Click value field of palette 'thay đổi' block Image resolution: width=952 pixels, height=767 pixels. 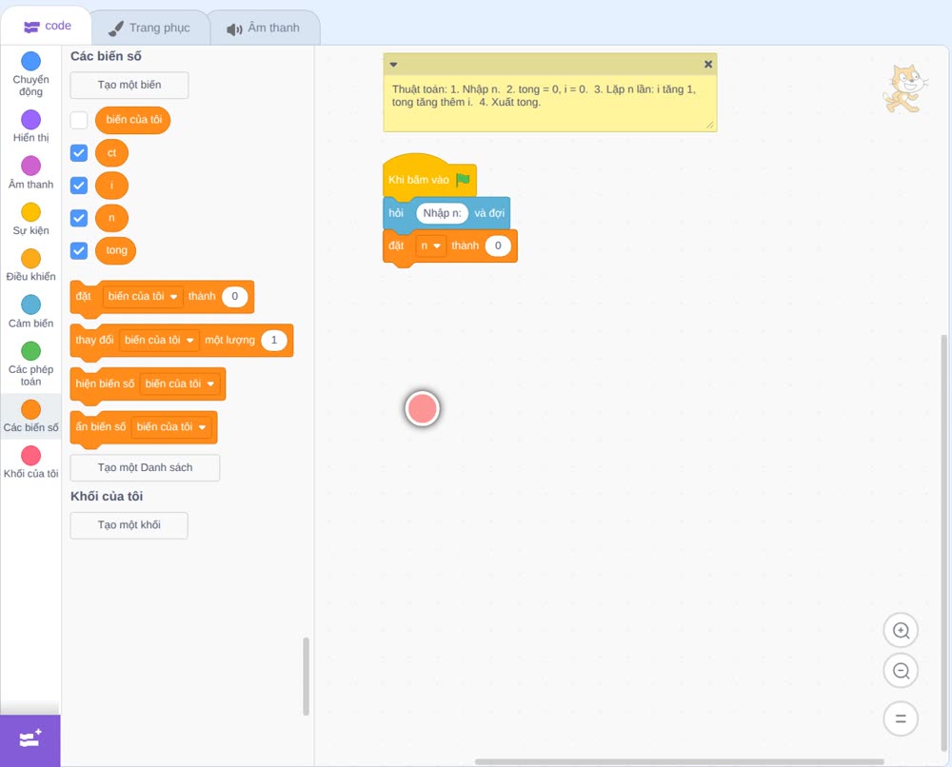tap(274, 340)
